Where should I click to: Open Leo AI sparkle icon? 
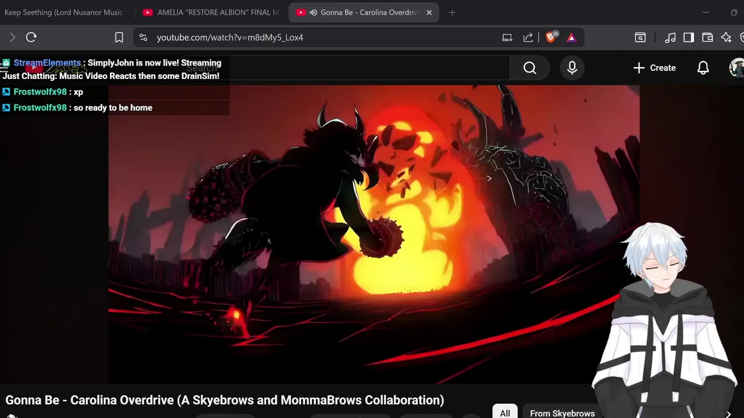point(726,37)
